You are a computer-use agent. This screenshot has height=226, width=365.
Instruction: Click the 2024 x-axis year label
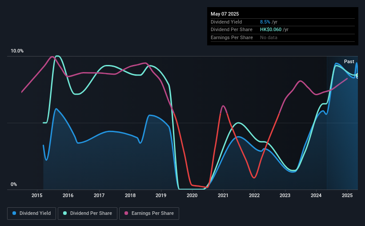316,195
